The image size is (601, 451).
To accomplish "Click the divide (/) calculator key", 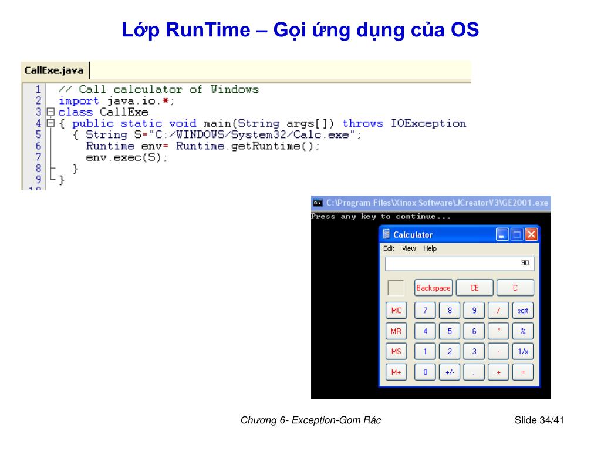I will (x=498, y=311).
